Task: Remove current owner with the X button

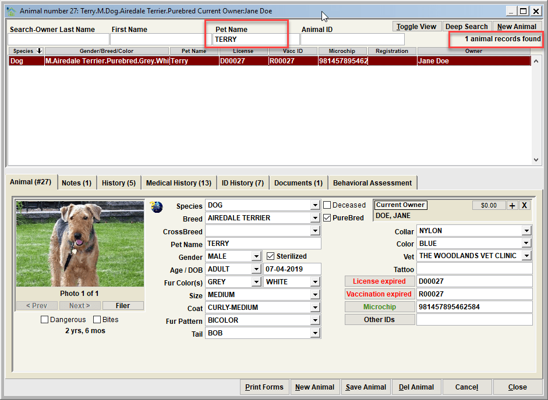Action: 524,205
